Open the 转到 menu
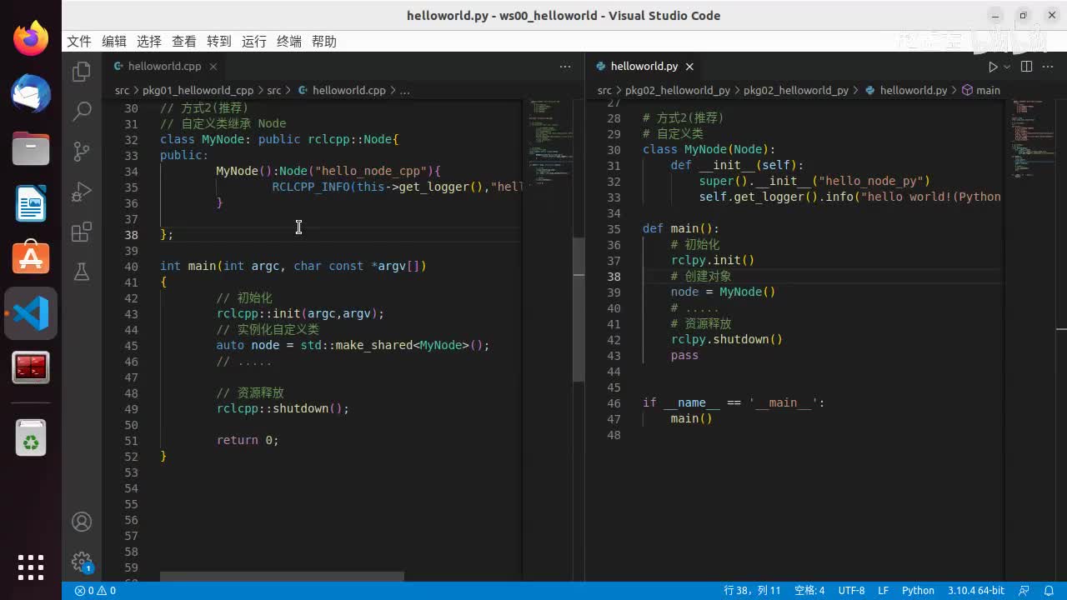1067x600 pixels. tap(219, 42)
